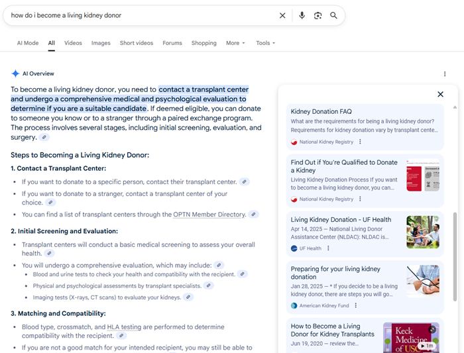
Task: Close the sources side panel
Action: pos(440,94)
